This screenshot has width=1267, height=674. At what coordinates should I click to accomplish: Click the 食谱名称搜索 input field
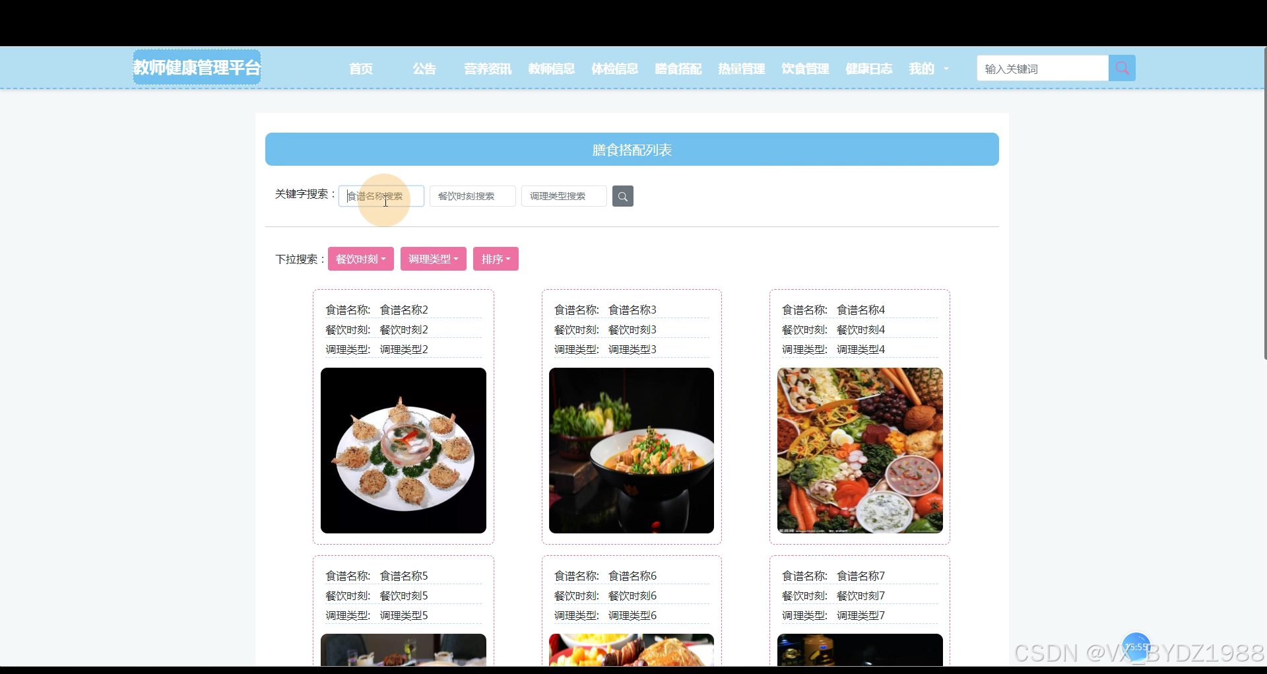(381, 196)
